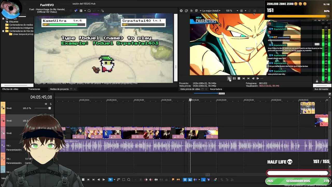Open video preview properties gear icon
332x187 pixels.
[x=181, y=11]
